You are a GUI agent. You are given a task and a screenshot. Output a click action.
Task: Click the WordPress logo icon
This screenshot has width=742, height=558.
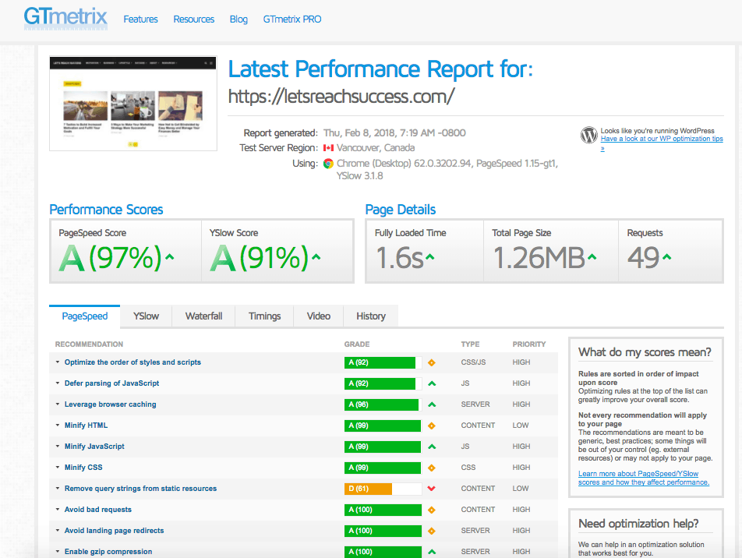[x=589, y=135]
